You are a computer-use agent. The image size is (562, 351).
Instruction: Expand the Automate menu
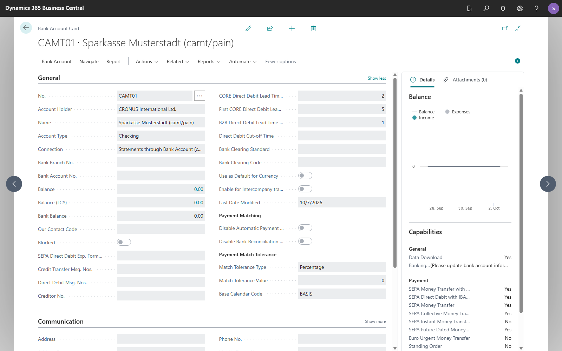point(243,61)
